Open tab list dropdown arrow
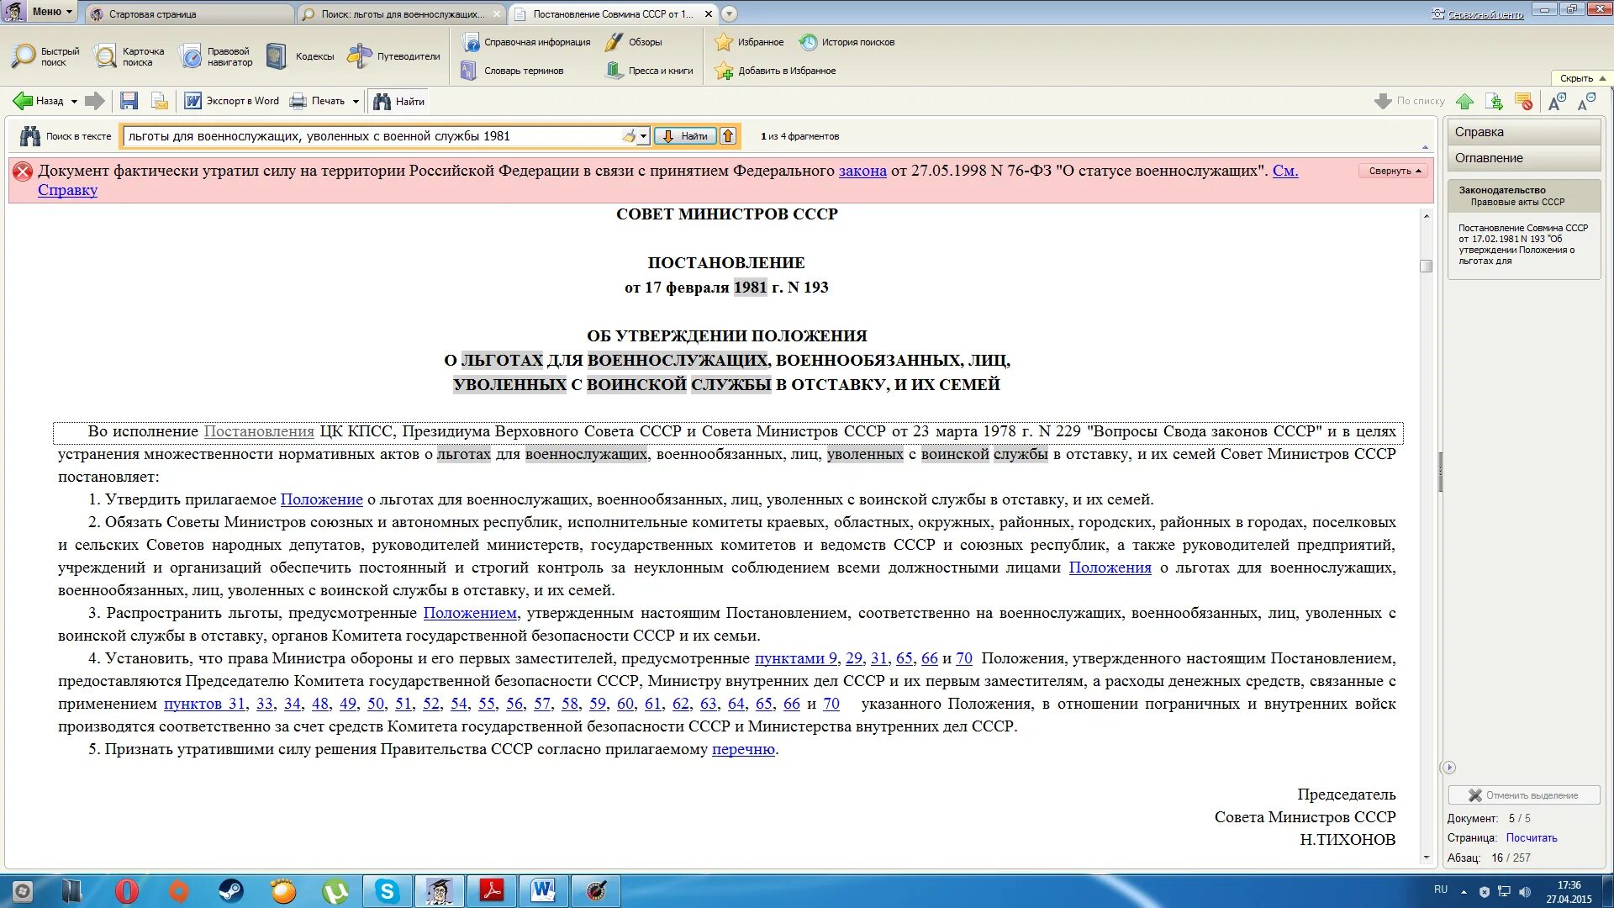1614x908 pixels. pos(730,13)
